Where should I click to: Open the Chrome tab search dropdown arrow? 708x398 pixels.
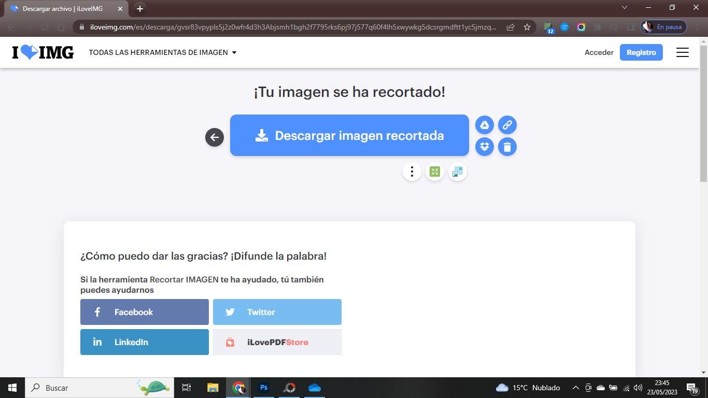pos(625,8)
